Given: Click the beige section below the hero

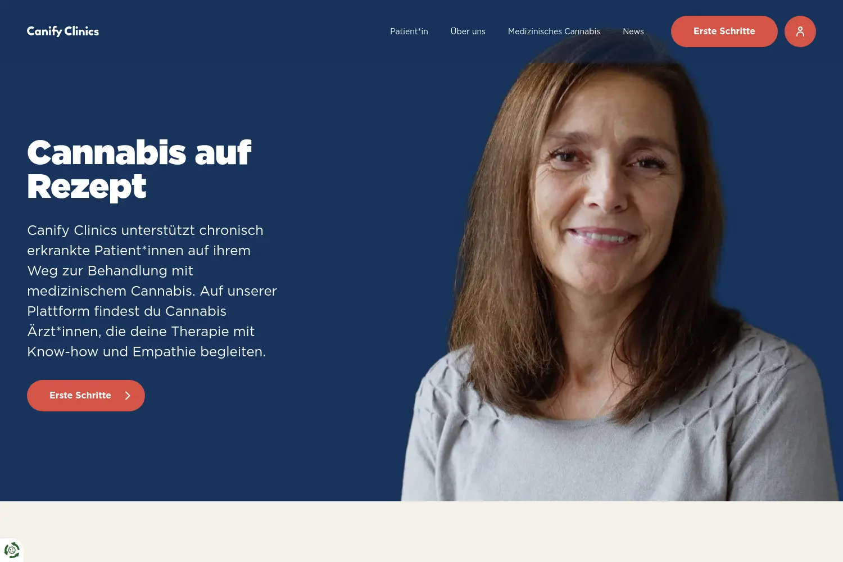Looking at the screenshot, I should [x=422, y=532].
